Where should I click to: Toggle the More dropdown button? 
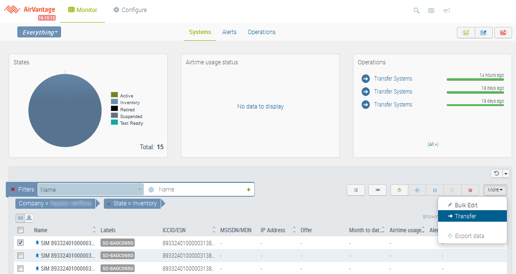click(x=495, y=190)
